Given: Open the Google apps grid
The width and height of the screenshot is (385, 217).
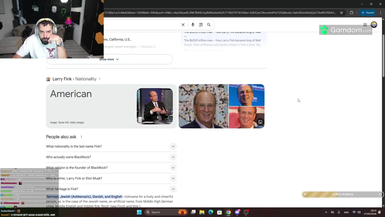Looking at the screenshot, I should coord(365,25).
